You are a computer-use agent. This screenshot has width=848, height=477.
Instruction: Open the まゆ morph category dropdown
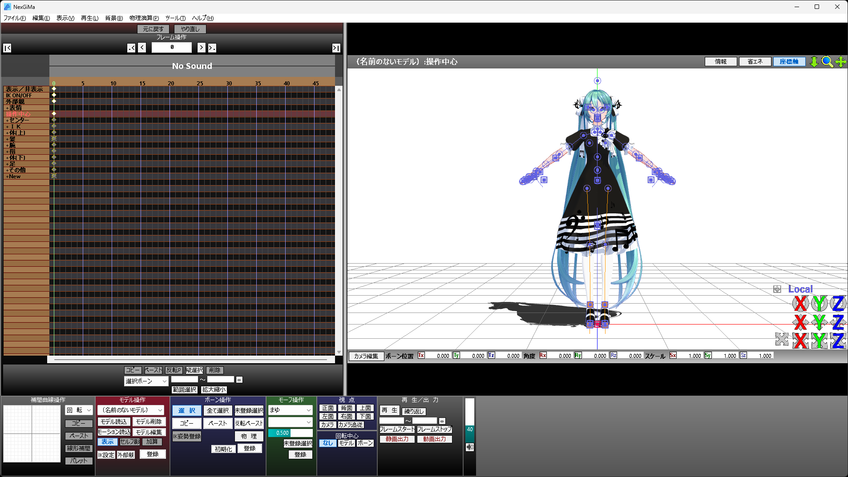[x=290, y=410]
